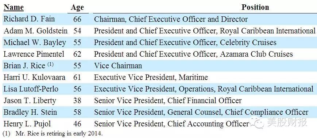Click the 美股财报 watermark text
The image size is (317, 138).
click(287, 122)
